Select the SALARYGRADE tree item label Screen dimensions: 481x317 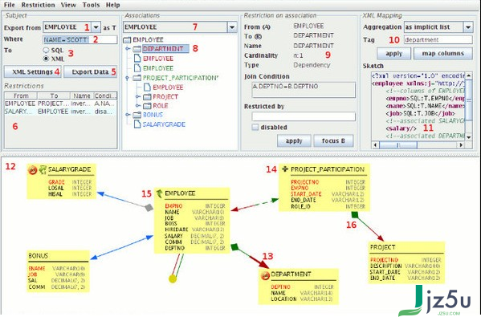click(164, 124)
